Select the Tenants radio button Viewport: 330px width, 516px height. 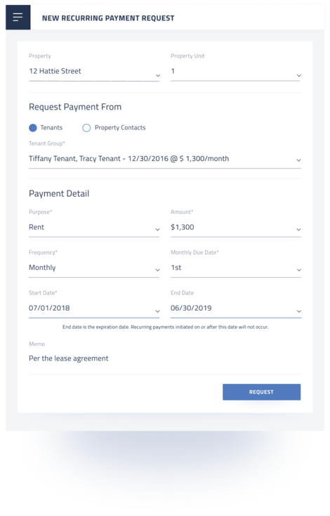[x=33, y=128]
